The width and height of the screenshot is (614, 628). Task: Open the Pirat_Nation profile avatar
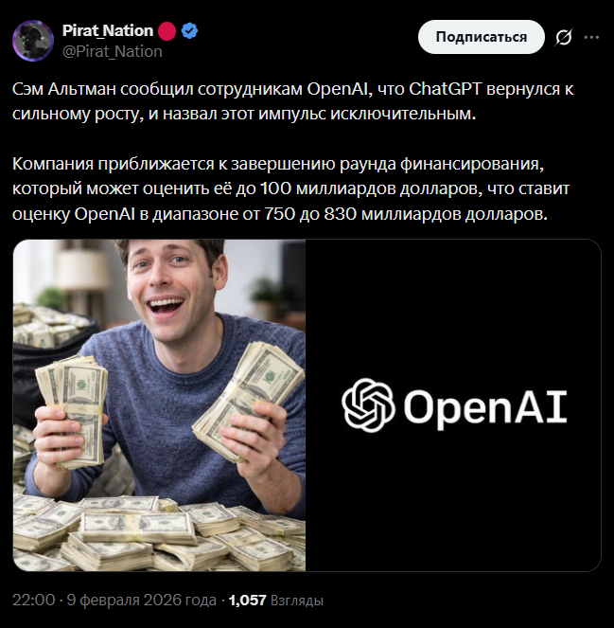[33, 41]
